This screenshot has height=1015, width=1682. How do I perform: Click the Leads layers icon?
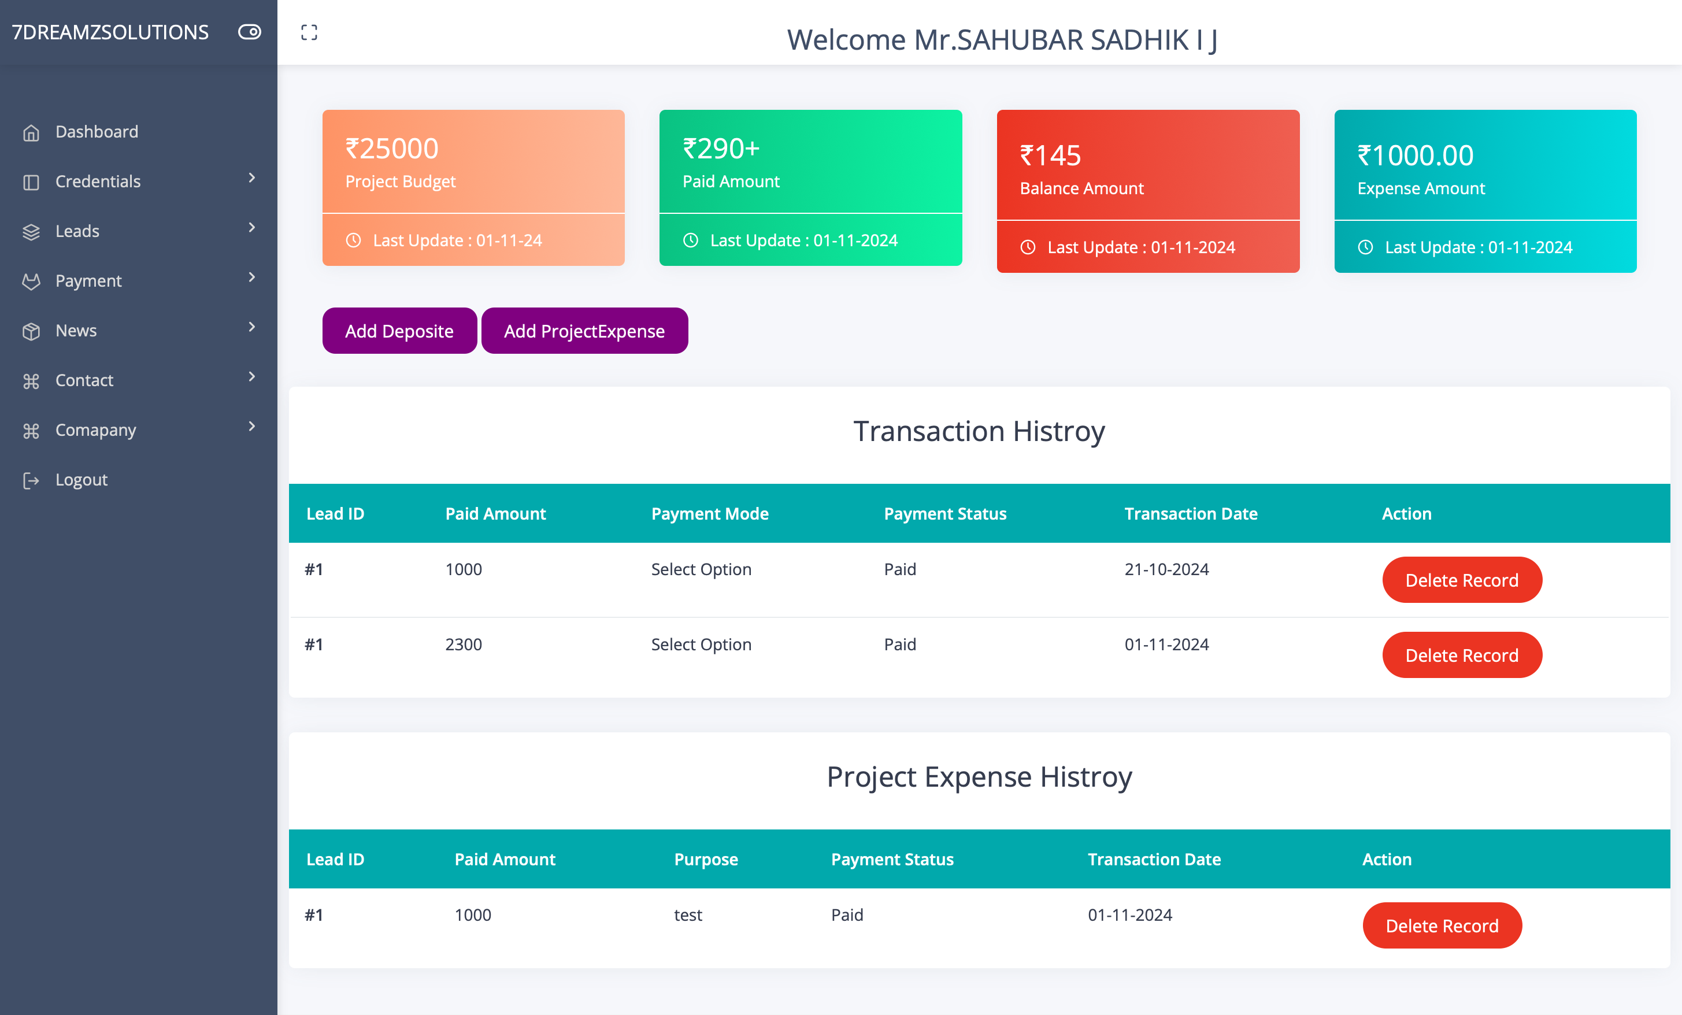31,232
